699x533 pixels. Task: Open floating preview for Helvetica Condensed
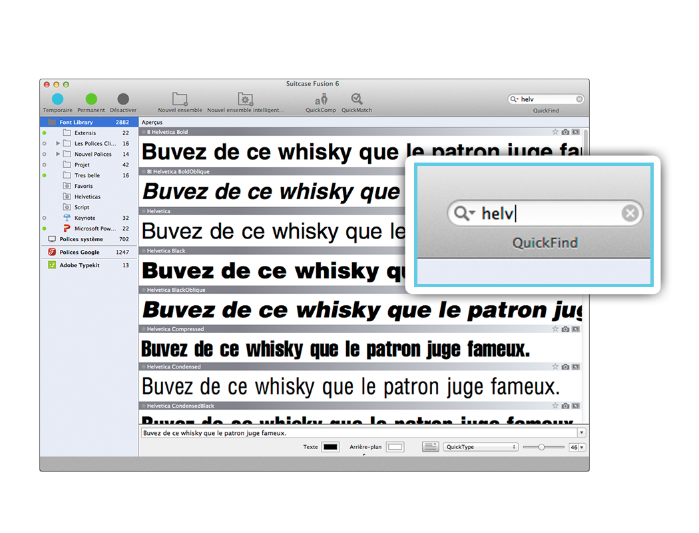(576, 366)
